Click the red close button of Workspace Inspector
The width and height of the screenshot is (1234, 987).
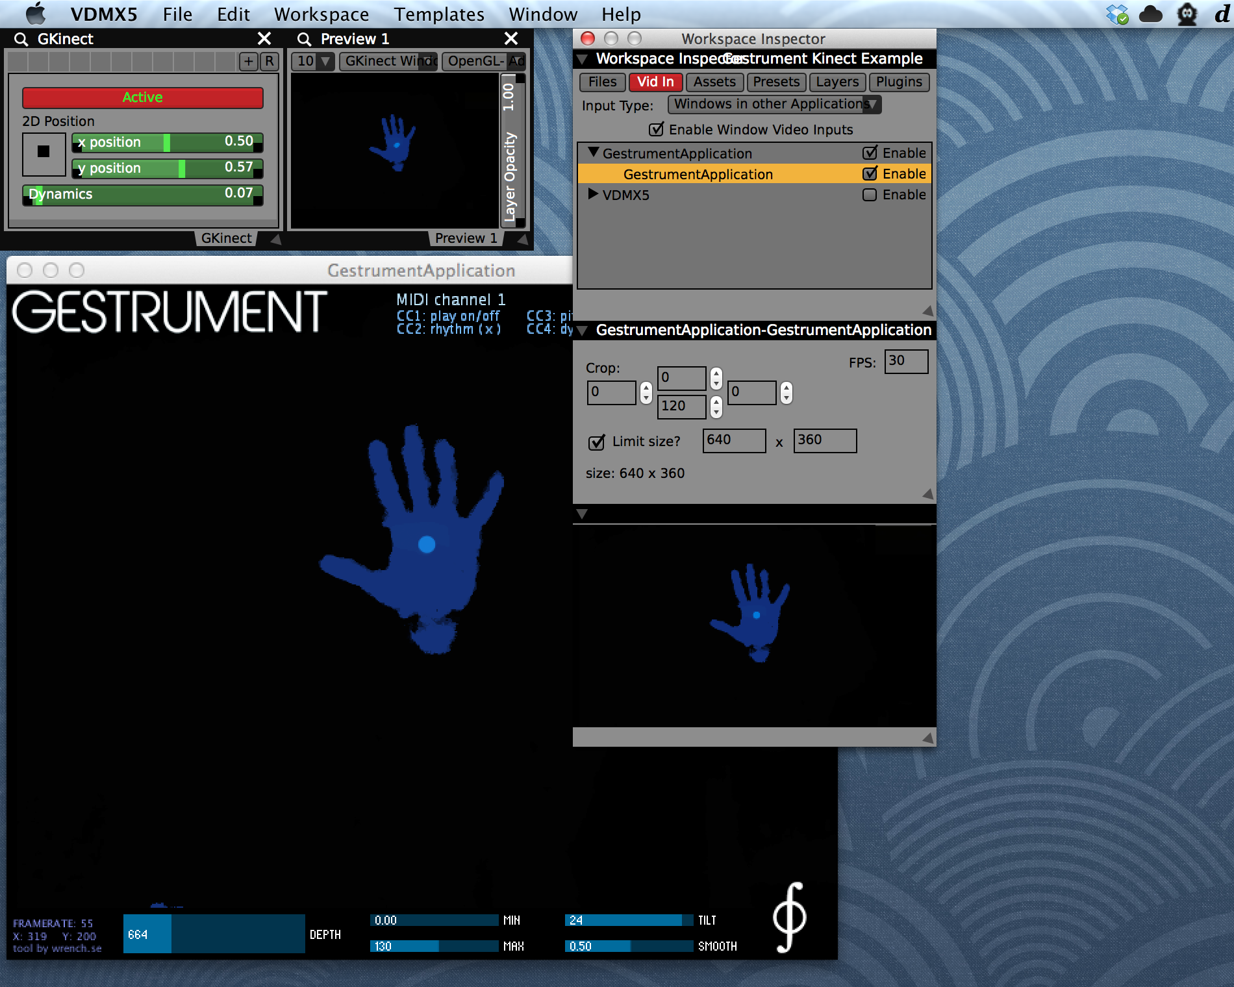[x=588, y=39]
